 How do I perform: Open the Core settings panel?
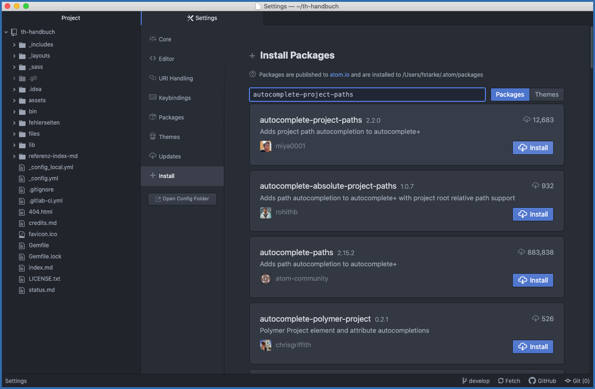click(165, 39)
